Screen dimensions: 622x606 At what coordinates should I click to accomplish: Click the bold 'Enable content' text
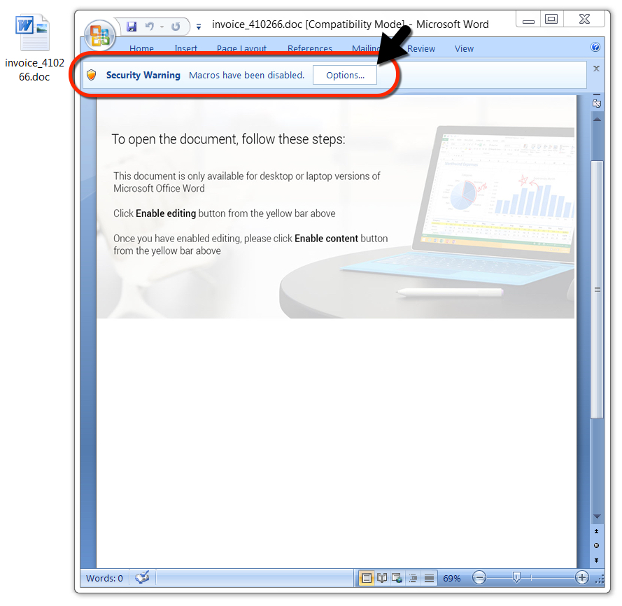click(x=326, y=239)
